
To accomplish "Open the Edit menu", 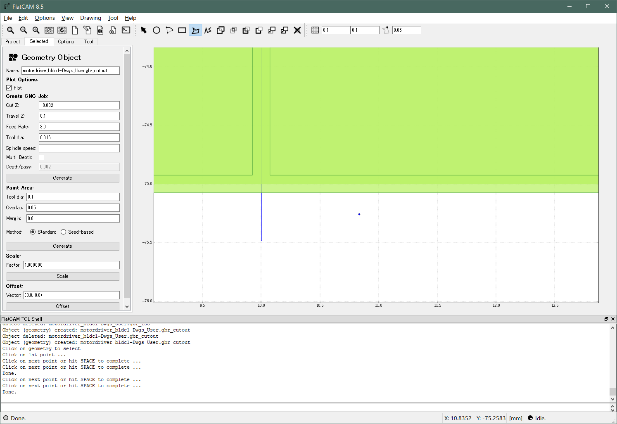I will click(23, 18).
